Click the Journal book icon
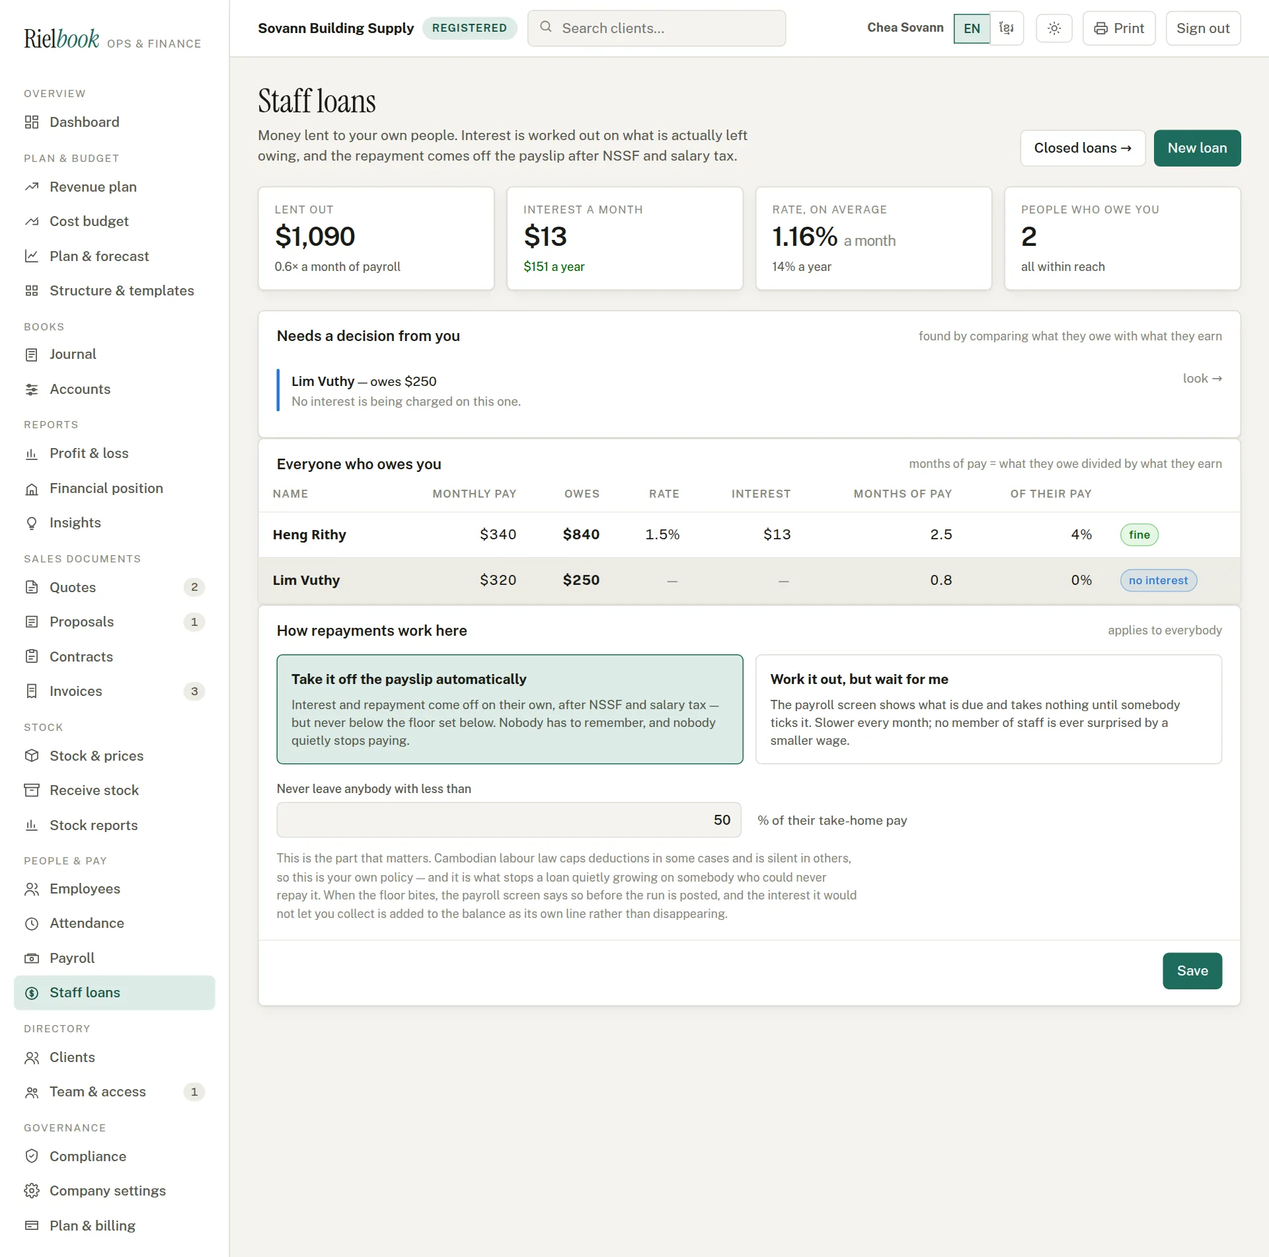Image resolution: width=1269 pixels, height=1257 pixels. point(32,355)
